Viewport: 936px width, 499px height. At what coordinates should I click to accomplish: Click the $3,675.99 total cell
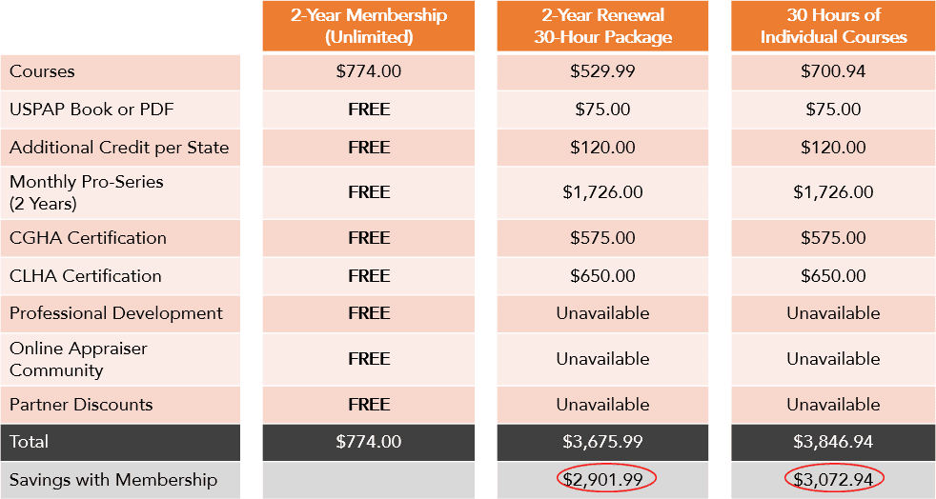tap(602, 442)
